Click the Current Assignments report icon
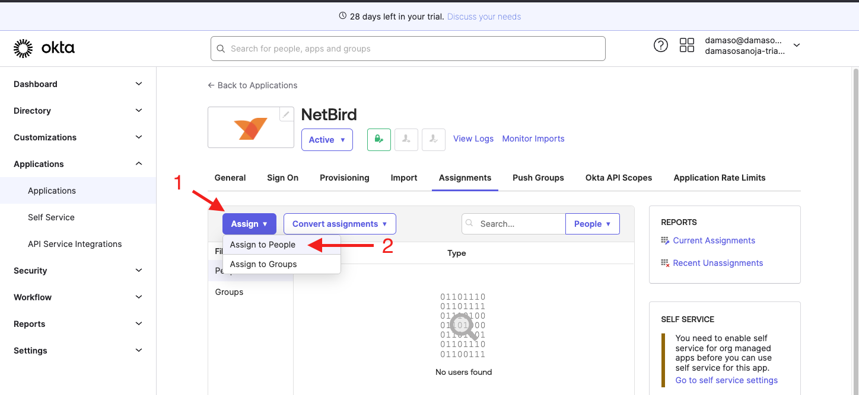Screen dimensions: 859x395 pos(665,240)
